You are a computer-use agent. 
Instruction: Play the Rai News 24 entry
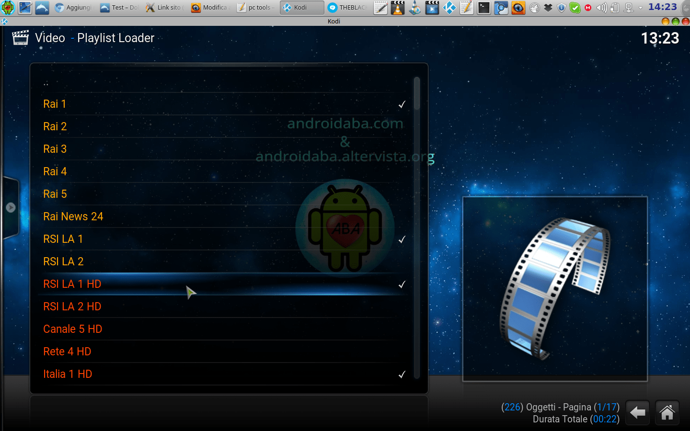(x=224, y=216)
